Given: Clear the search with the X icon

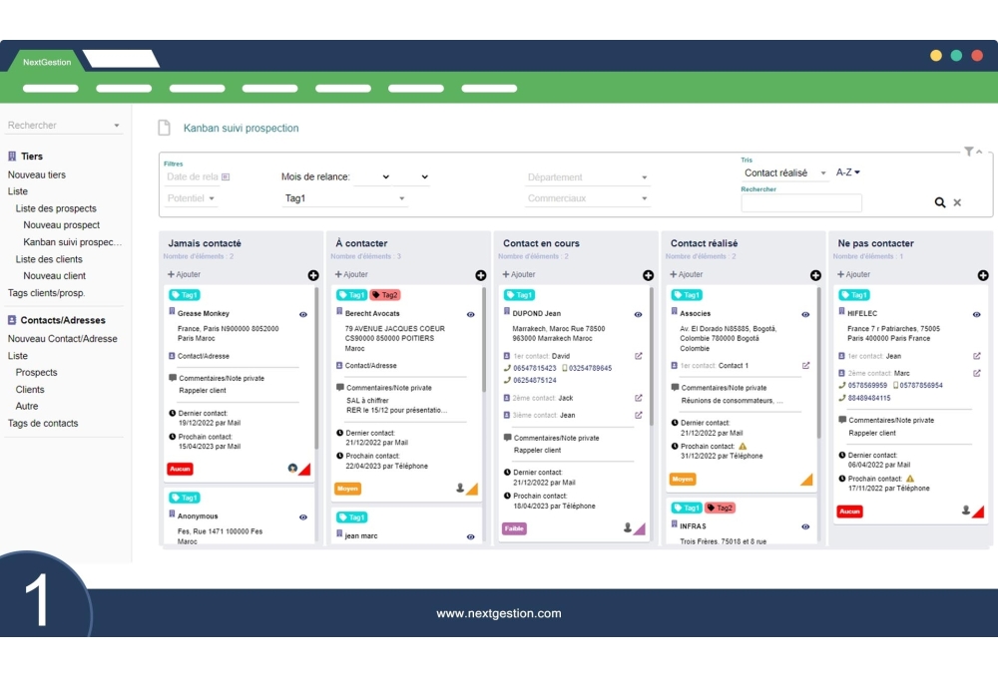Looking at the screenshot, I should (x=957, y=201).
